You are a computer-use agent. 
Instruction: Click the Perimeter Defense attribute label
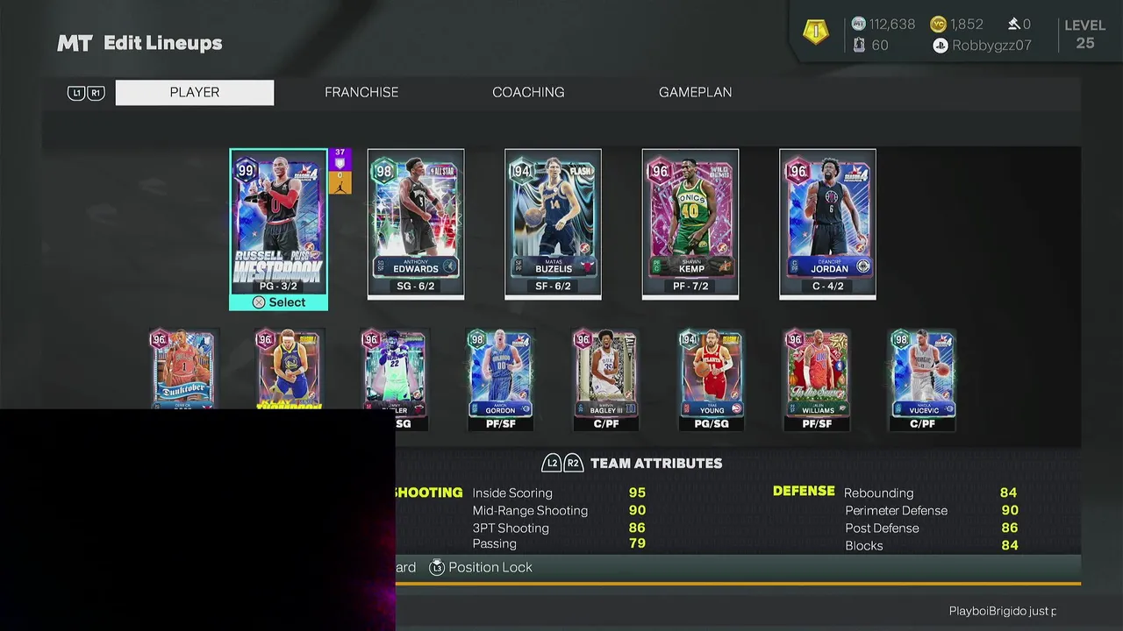click(x=896, y=510)
